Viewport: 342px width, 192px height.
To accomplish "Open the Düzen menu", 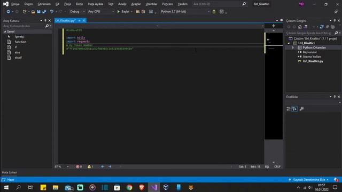I will pos(28,4).
